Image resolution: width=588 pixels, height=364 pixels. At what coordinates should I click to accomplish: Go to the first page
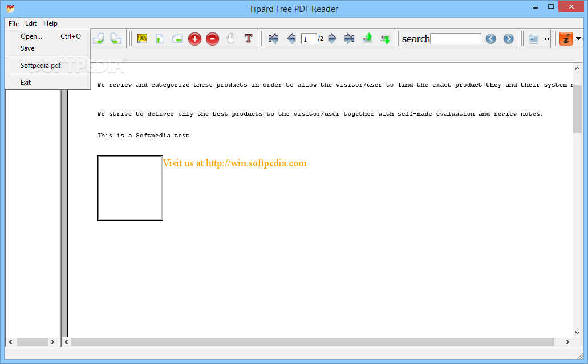click(x=273, y=38)
